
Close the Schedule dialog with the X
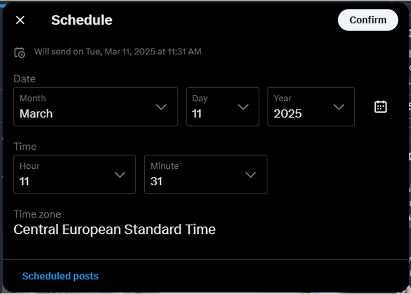click(x=20, y=20)
